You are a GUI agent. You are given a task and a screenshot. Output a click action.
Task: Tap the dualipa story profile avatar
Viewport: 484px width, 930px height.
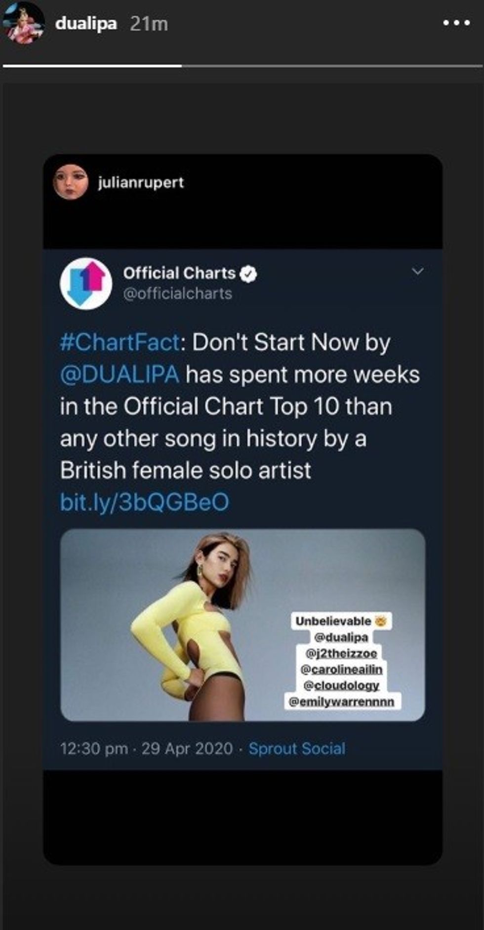(23, 23)
